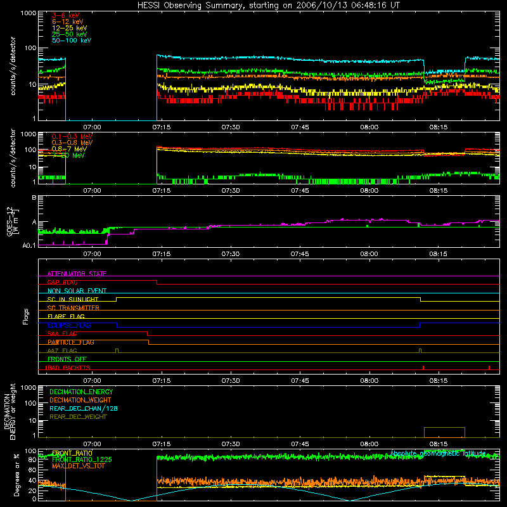
Task: Click the GOES-12 axis label
Action: tap(12, 221)
